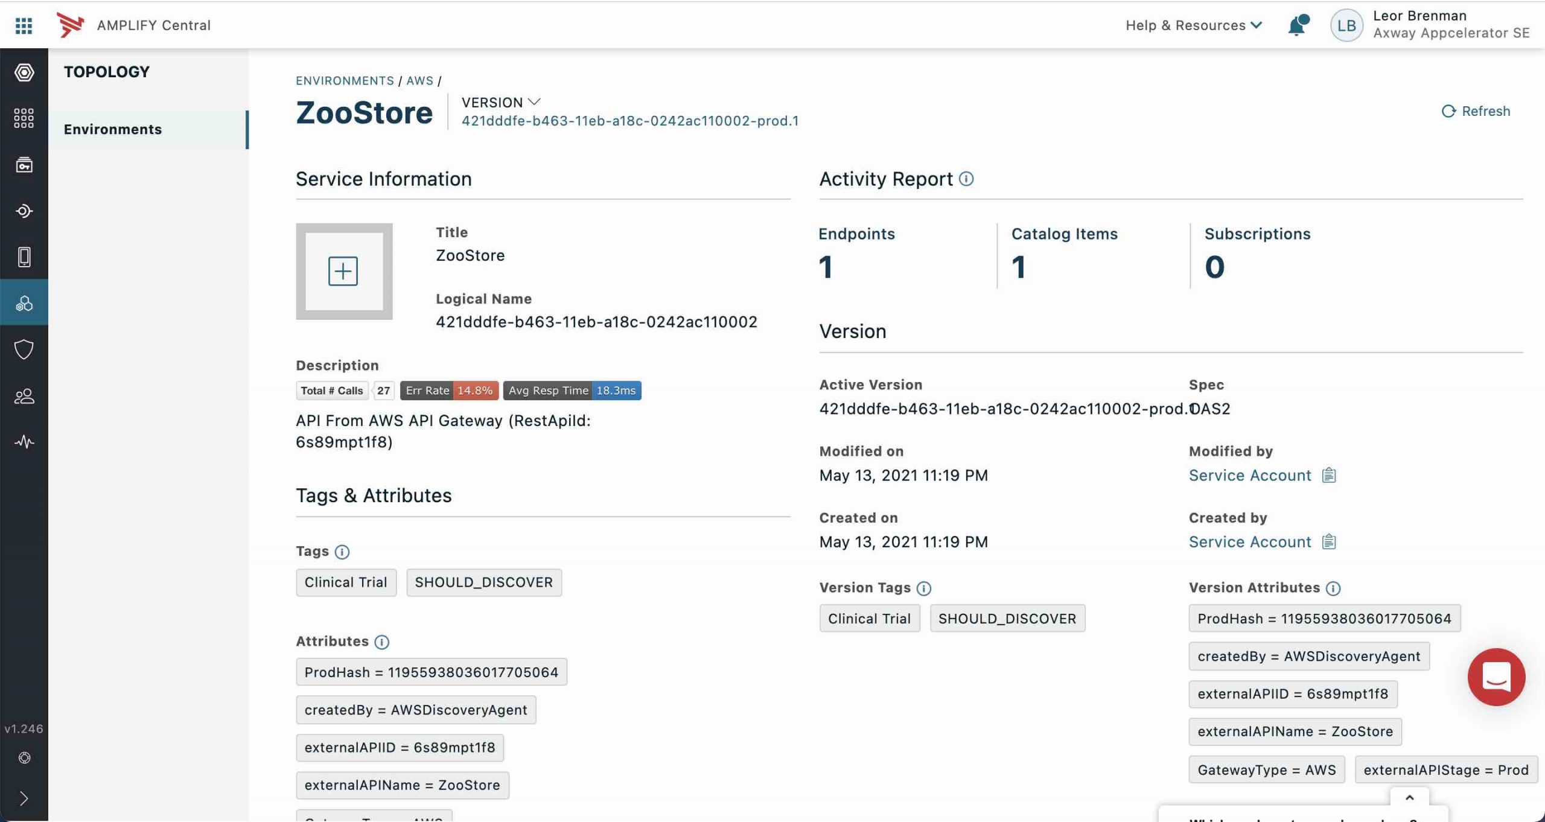Open Help & Resources dropdown
The width and height of the screenshot is (1545, 822).
(1193, 25)
